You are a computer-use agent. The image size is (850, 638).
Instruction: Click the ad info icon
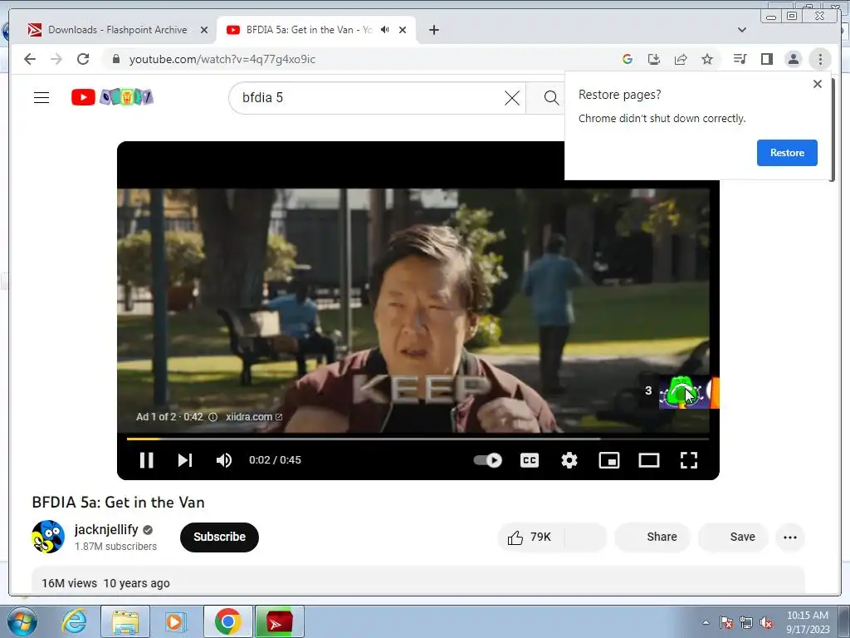tap(213, 417)
